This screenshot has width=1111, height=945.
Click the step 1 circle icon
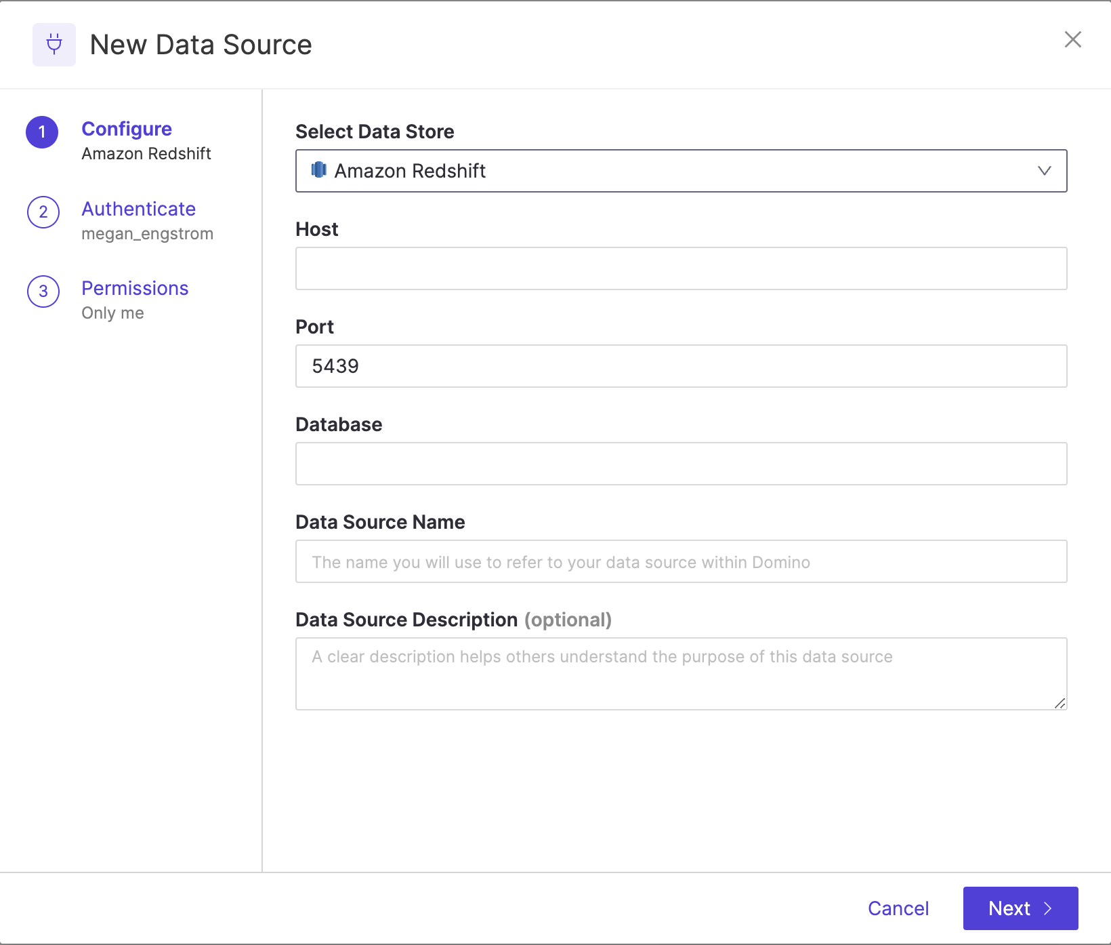(x=42, y=132)
